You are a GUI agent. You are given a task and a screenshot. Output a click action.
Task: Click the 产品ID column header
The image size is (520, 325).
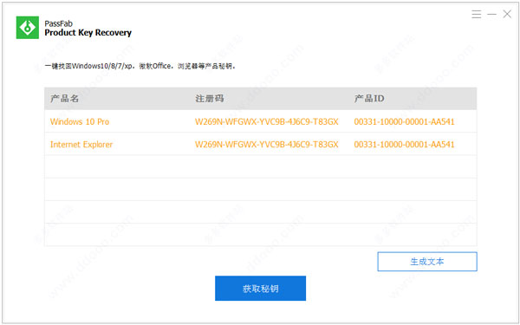(369, 99)
